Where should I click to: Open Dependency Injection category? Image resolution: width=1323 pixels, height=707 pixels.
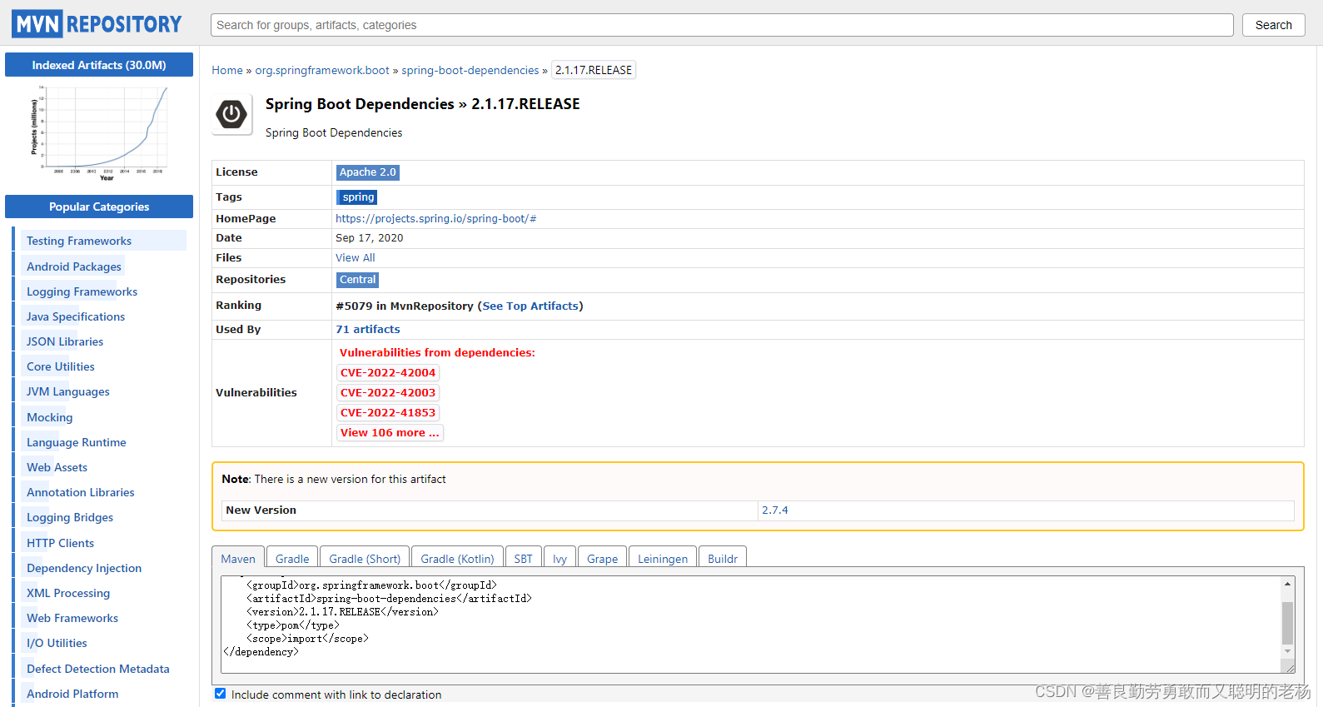click(x=84, y=568)
